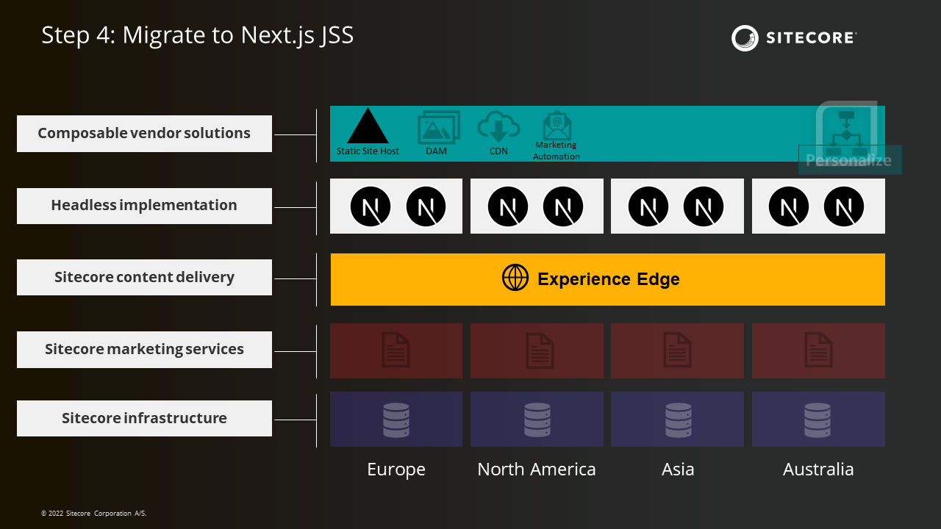Click the first Next.js icon above Europe

(x=370, y=206)
